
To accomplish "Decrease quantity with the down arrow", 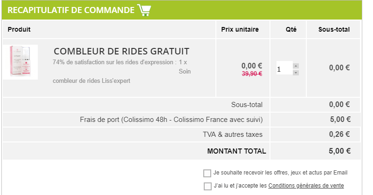I will coord(296,73).
